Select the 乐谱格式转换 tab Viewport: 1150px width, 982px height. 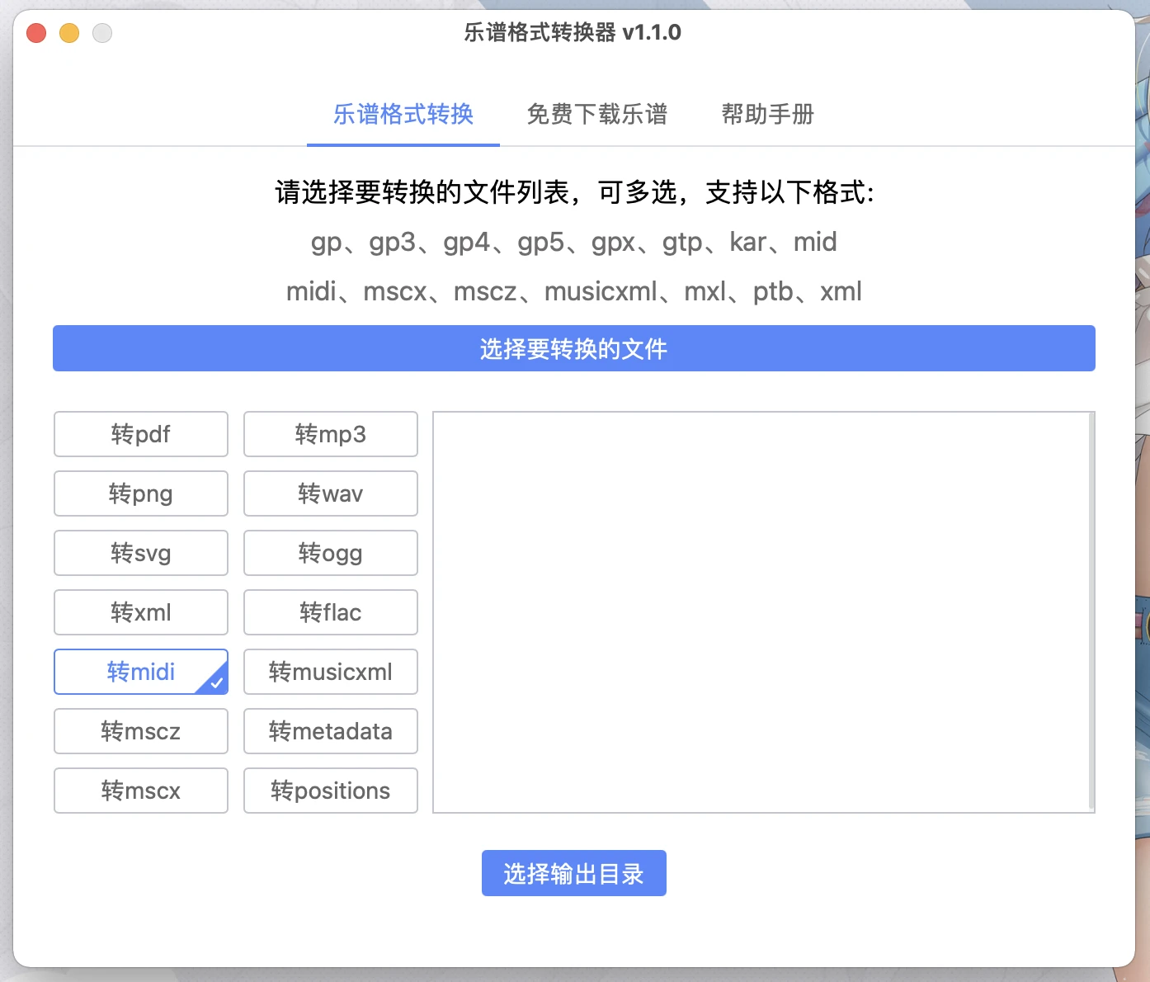pos(403,114)
